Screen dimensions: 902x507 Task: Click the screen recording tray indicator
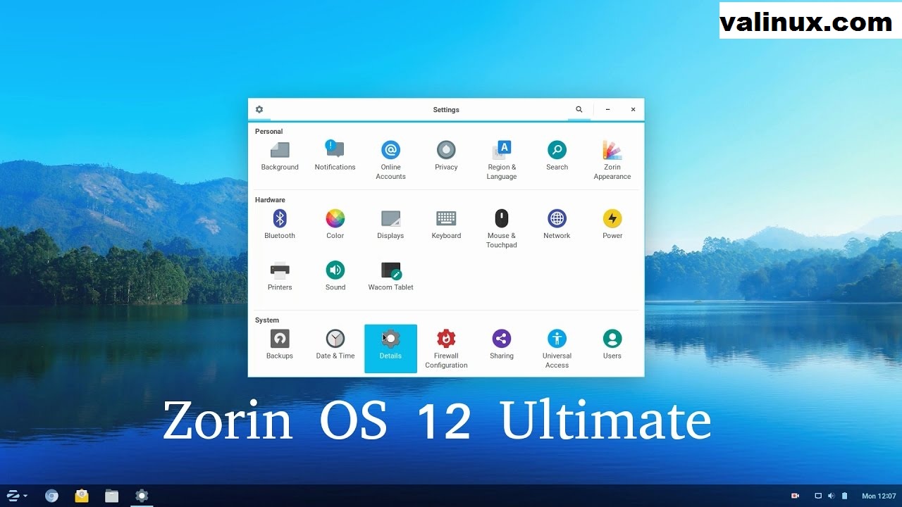(x=795, y=496)
